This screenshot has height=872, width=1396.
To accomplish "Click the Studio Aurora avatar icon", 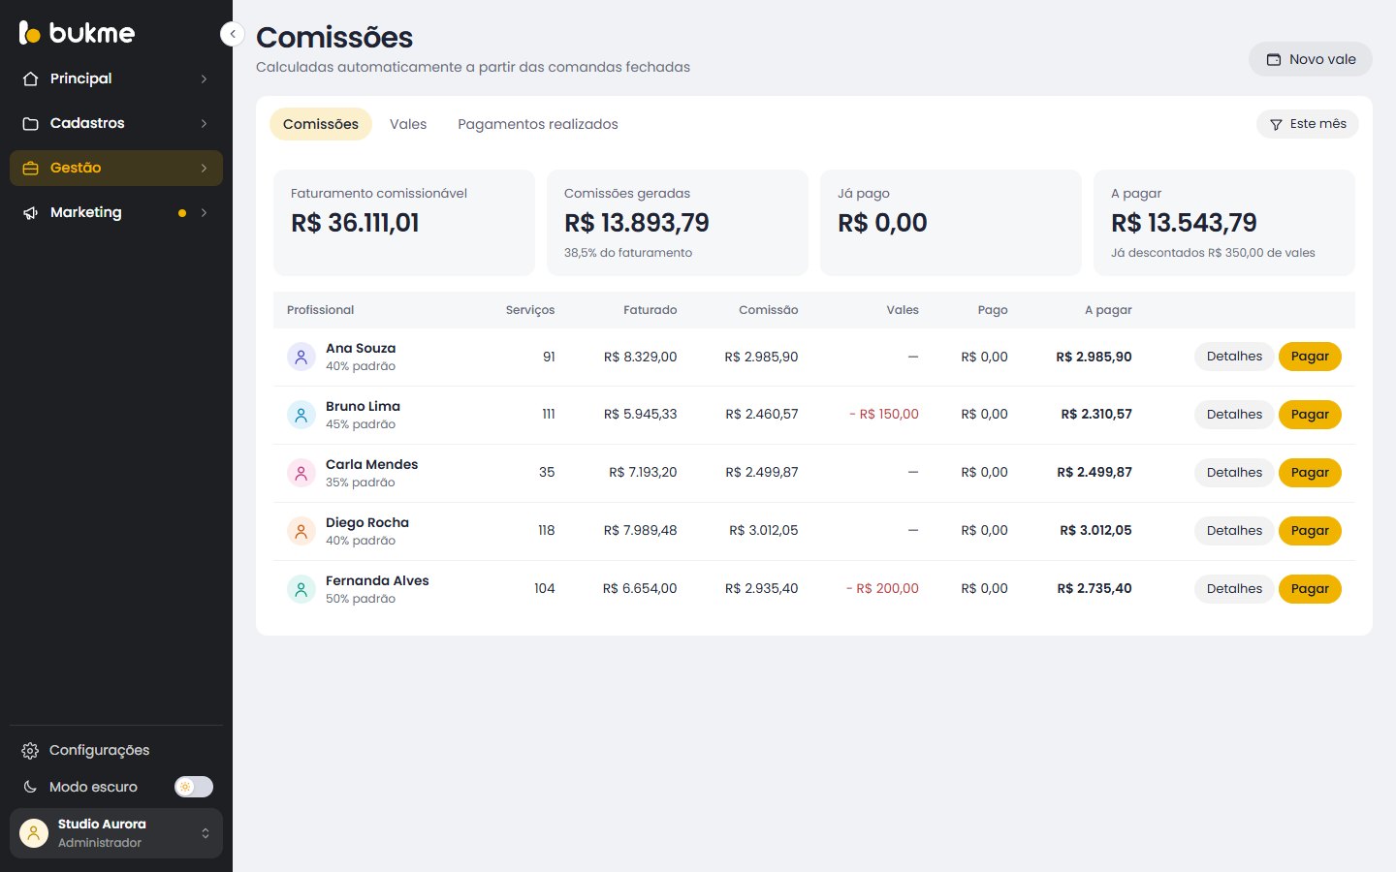I will 34,833.
